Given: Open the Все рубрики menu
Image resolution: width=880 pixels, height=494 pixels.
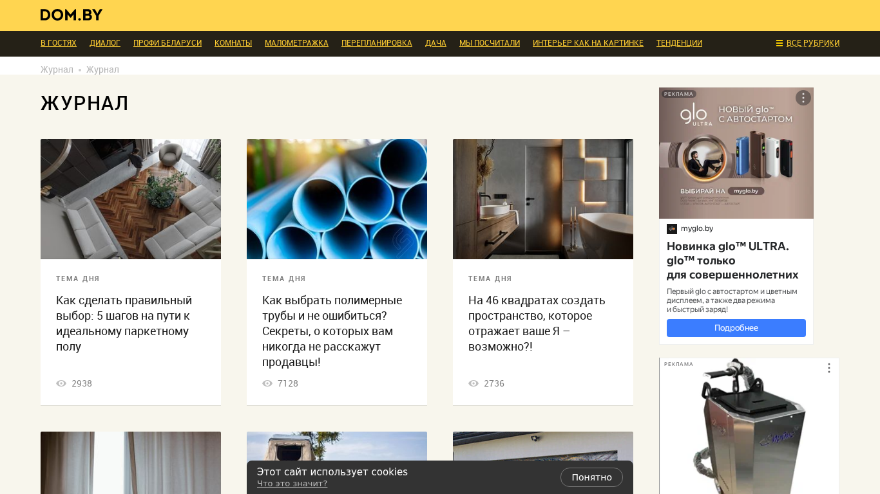Looking at the screenshot, I should pos(808,43).
